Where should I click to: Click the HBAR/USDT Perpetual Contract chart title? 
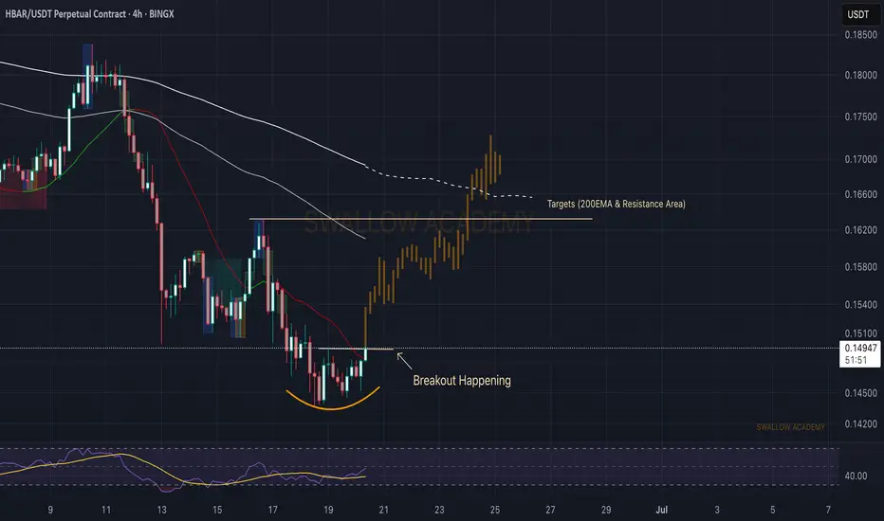[x=90, y=14]
